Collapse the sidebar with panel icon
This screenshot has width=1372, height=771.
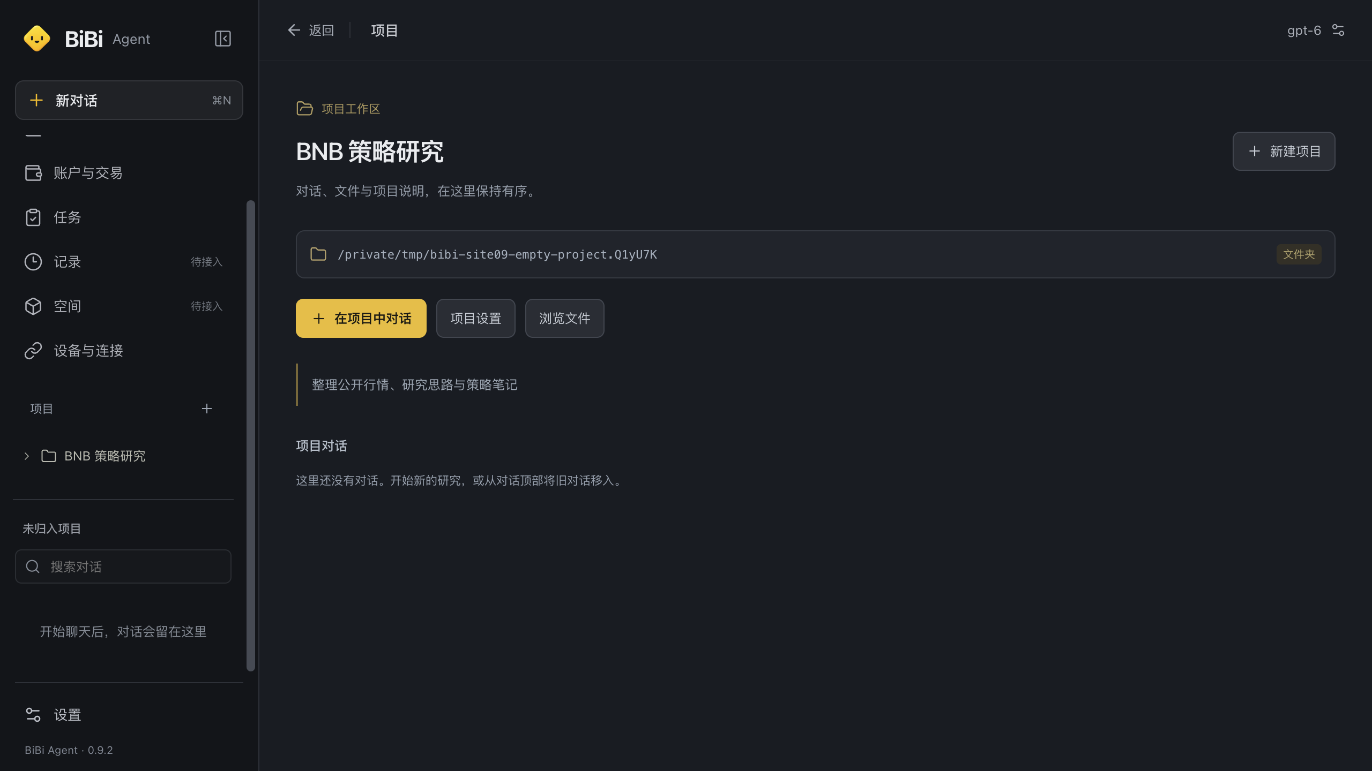[222, 39]
